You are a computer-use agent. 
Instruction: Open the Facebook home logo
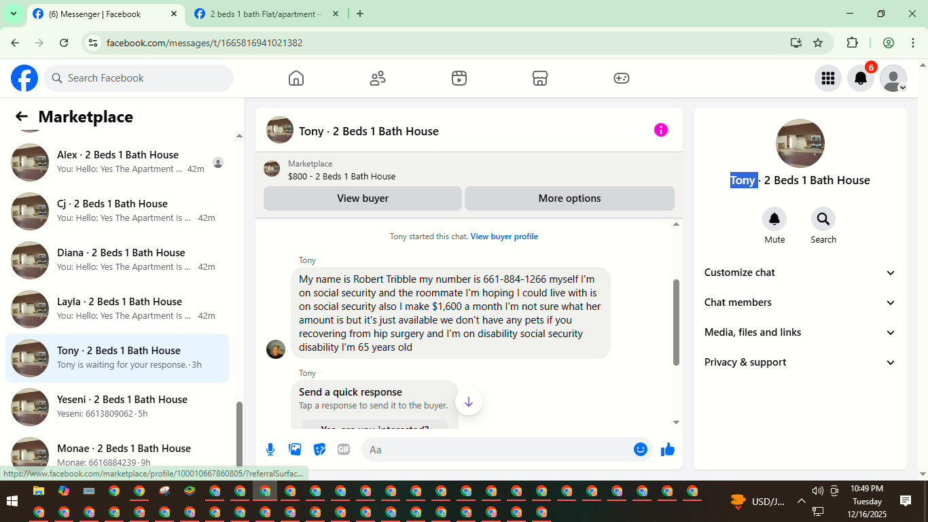tap(24, 78)
